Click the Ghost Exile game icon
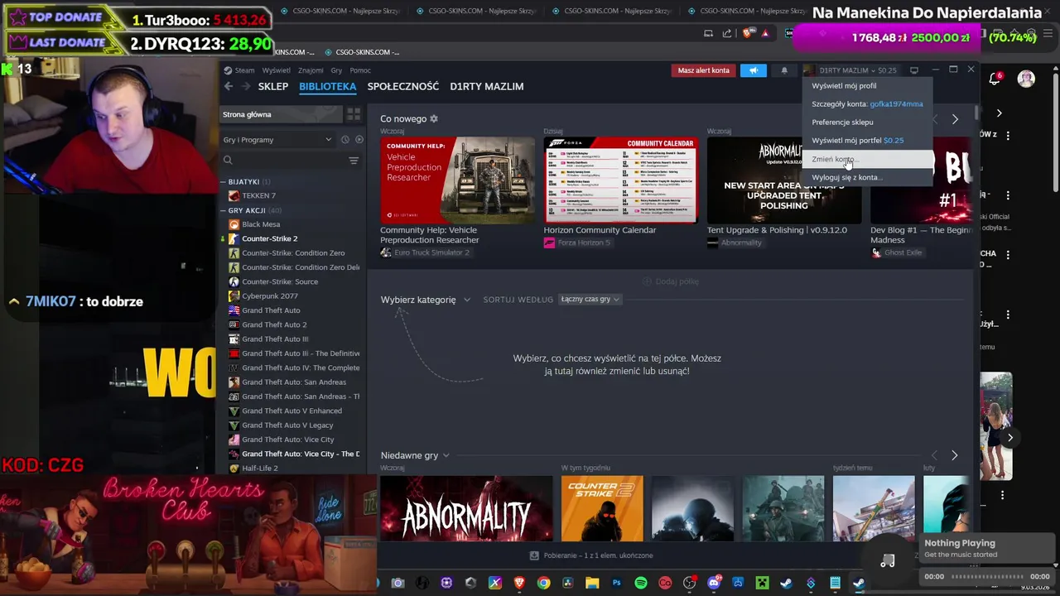The height and width of the screenshot is (596, 1060). [x=876, y=252]
